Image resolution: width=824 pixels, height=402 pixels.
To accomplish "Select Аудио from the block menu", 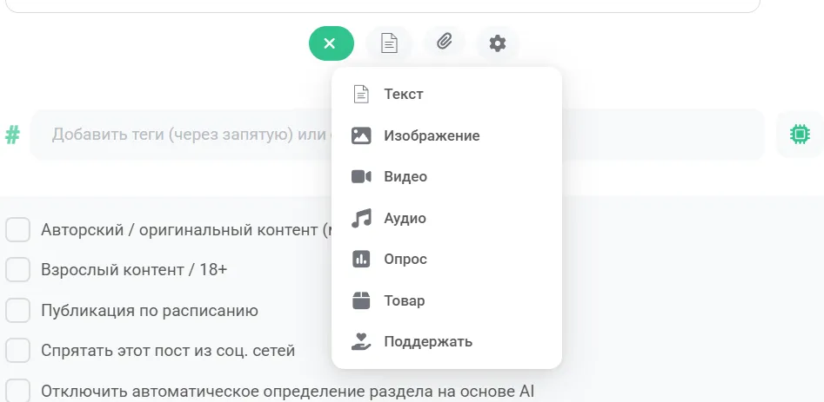I will coord(446,218).
